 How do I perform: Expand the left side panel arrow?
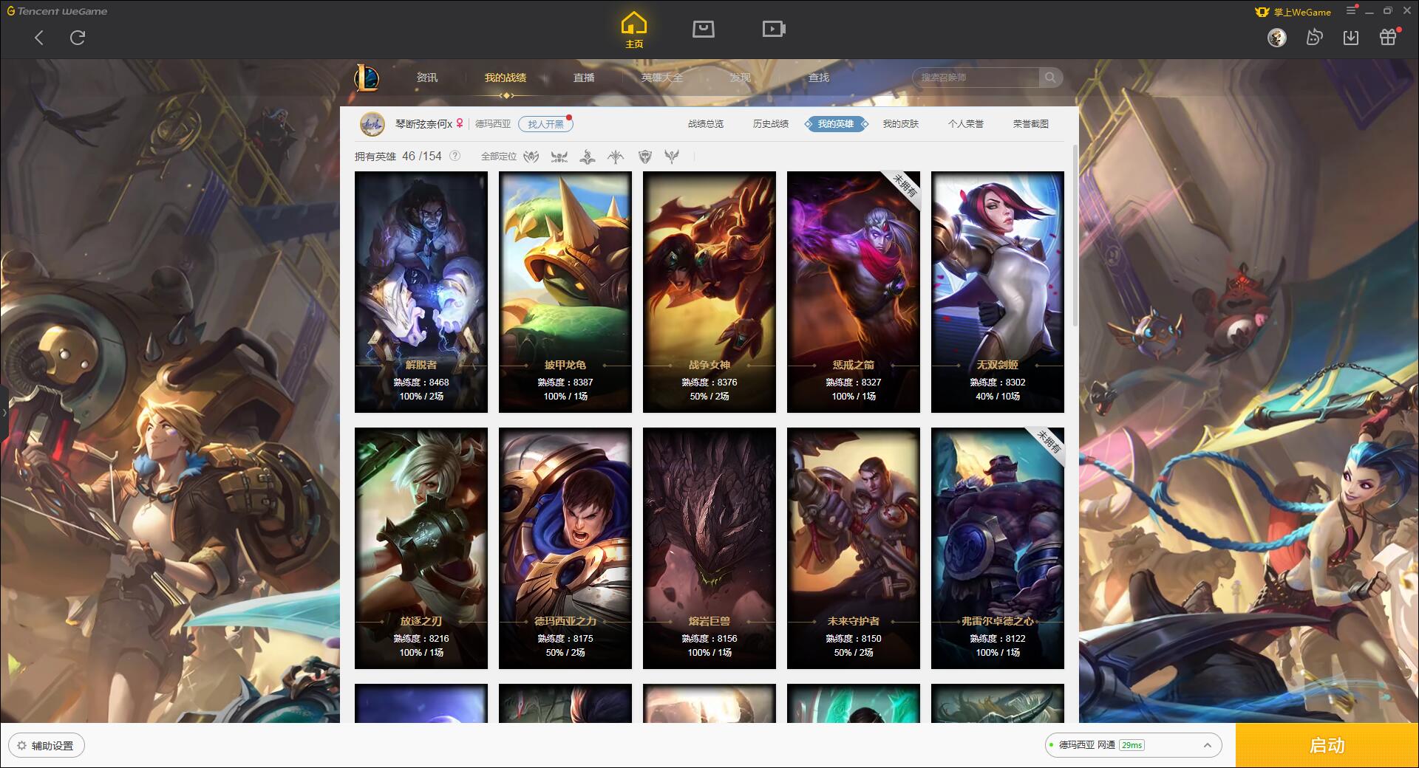(4, 412)
